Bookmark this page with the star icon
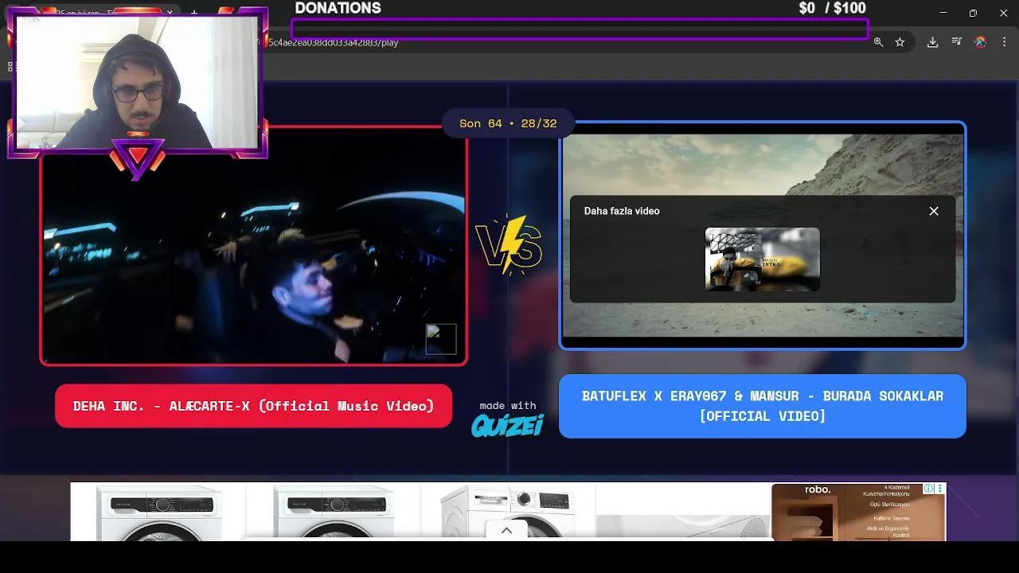 (x=900, y=42)
